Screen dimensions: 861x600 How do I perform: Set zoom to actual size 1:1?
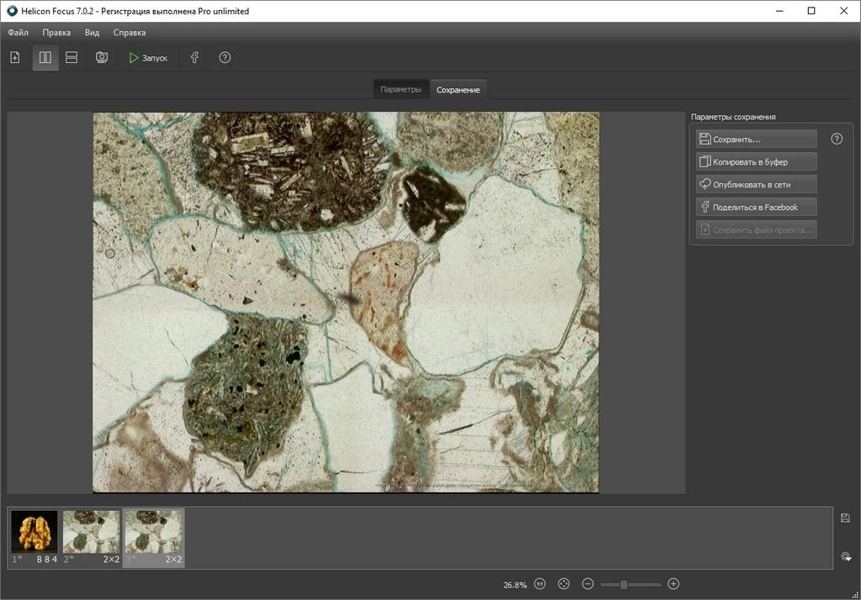pyautogui.click(x=541, y=584)
